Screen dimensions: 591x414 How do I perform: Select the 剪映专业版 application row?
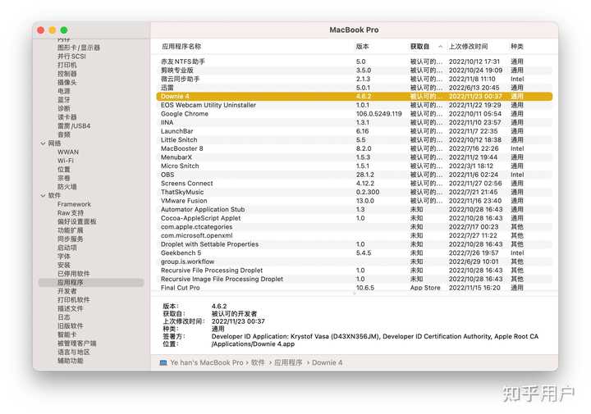pos(355,70)
